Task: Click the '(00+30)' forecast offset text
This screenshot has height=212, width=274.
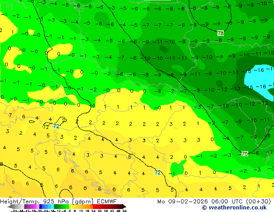Action: pos(258,202)
